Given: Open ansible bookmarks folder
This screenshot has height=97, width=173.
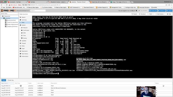Looking at the screenshot, I should pos(154,7).
